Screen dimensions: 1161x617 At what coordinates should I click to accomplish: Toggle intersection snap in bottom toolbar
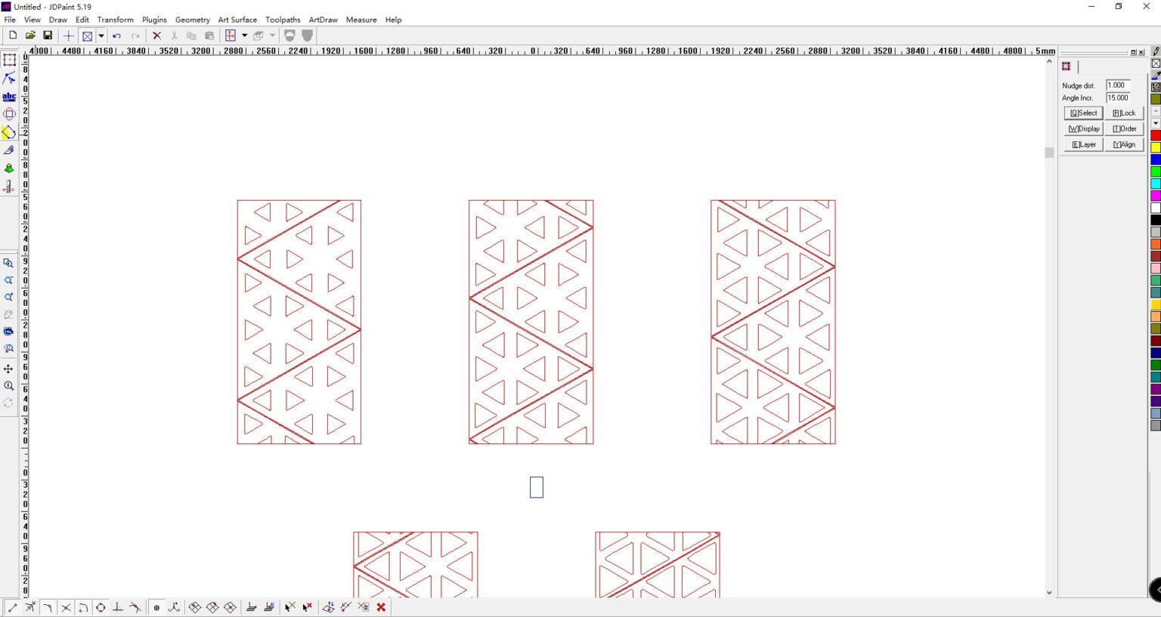click(66, 607)
